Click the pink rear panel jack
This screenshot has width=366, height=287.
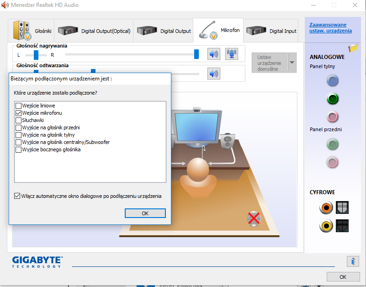[333, 117]
